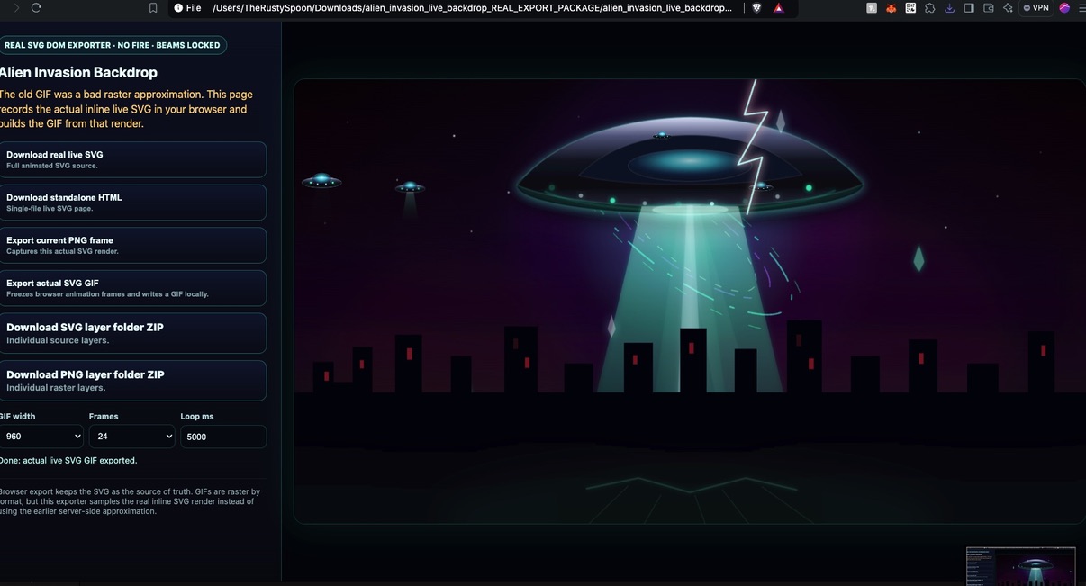Open the QR code extension icon
Screen dimensions: 1086x586
tap(910, 7)
